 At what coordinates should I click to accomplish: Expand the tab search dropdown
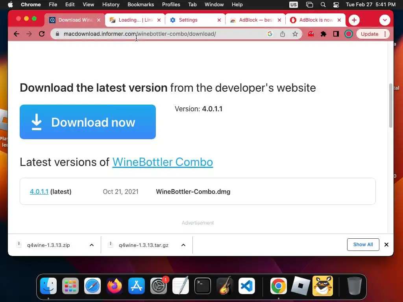385,20
